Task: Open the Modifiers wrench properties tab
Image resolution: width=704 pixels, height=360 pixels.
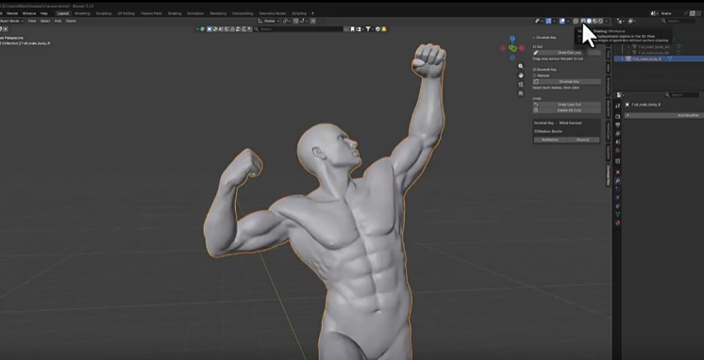Action: [x=618, y=181]
